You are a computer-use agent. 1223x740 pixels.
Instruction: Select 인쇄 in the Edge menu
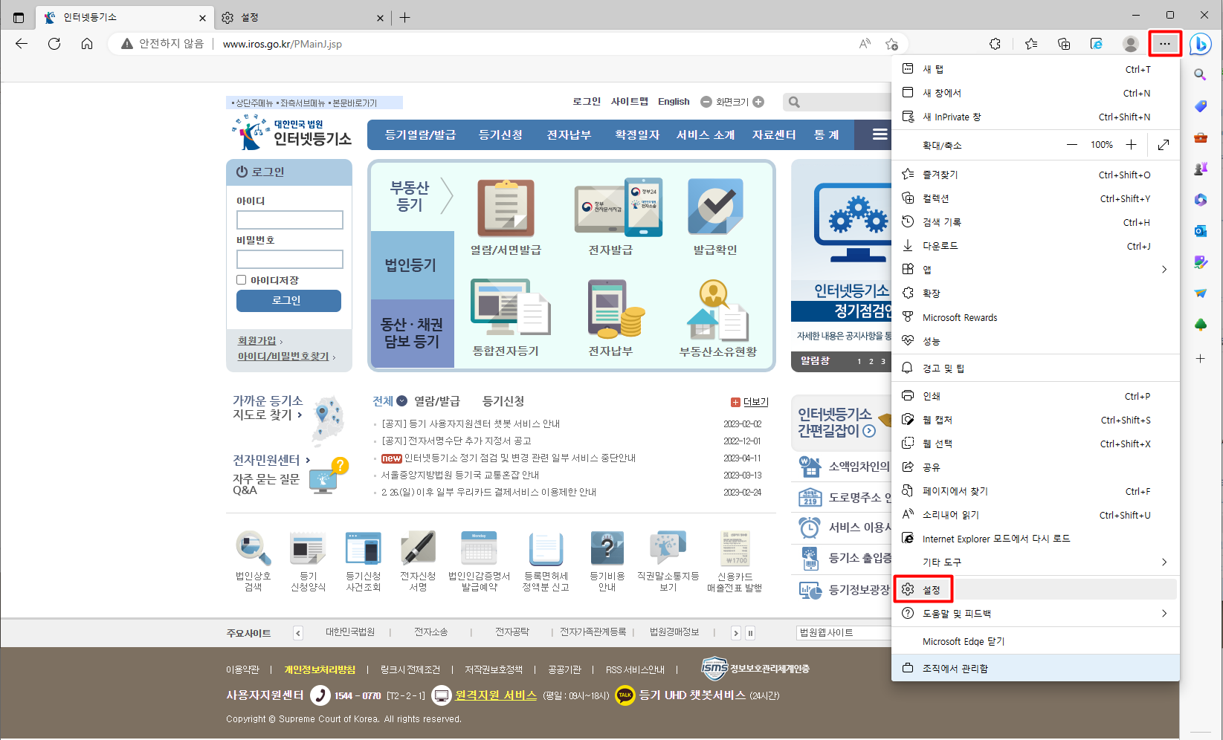point(1035,396)
